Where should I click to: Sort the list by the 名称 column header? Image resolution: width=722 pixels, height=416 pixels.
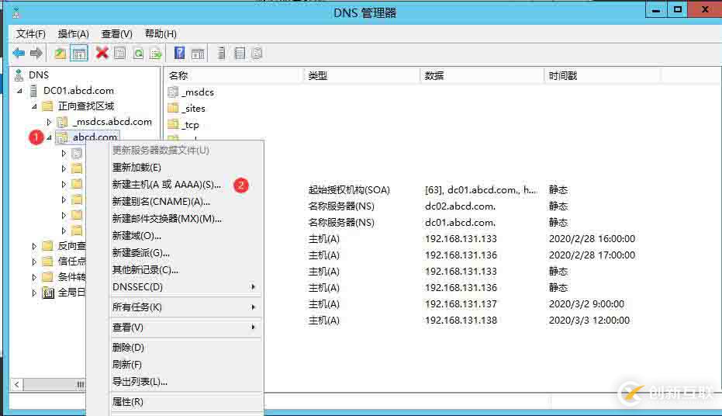(x=234, y=75)
